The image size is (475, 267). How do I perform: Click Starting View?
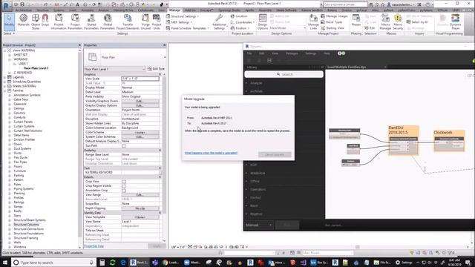(332, 28)
